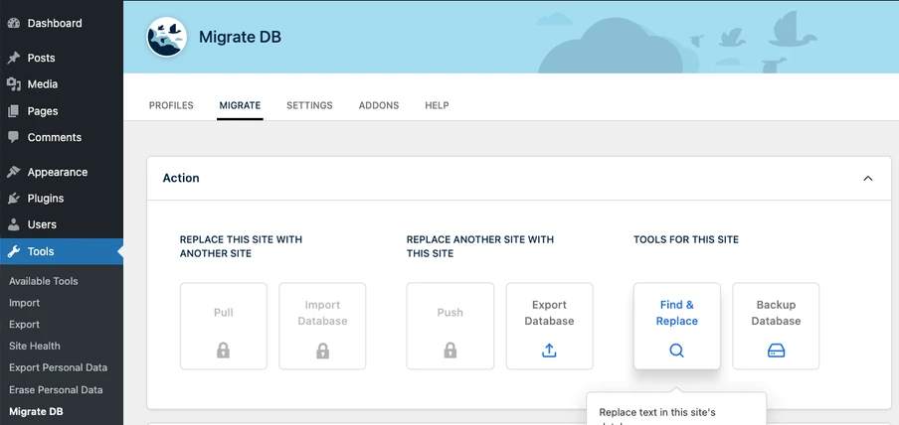Choose the Import Database action label
899x425 pixels.
tap(323, 313)
